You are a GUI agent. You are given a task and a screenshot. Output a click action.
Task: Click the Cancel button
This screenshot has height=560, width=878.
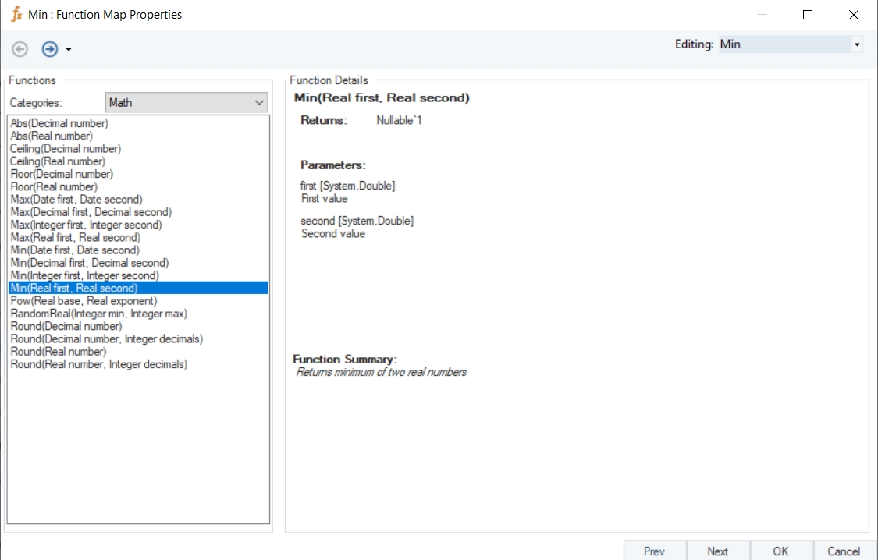(x=844, y=551)
